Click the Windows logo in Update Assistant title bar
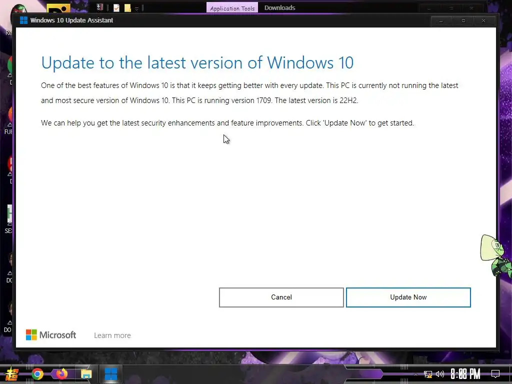The width and height of the screenshot is (512, 384). click(23, 20)
